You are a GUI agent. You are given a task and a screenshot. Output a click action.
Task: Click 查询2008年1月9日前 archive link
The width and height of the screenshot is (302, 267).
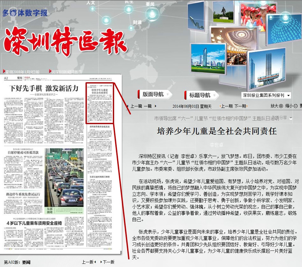(x=22, y=72)
